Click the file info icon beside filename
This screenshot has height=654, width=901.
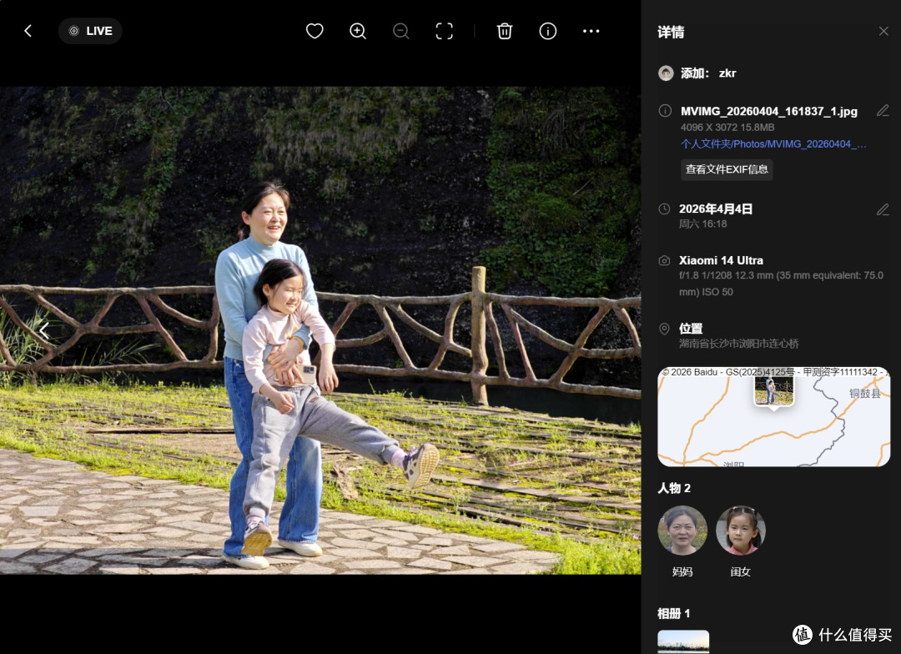[x=665, y=111]
